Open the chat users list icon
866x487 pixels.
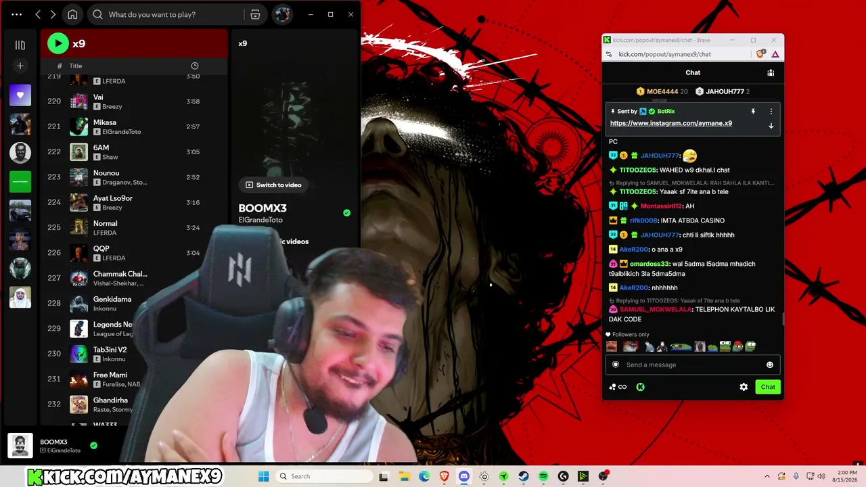(771, 72)
